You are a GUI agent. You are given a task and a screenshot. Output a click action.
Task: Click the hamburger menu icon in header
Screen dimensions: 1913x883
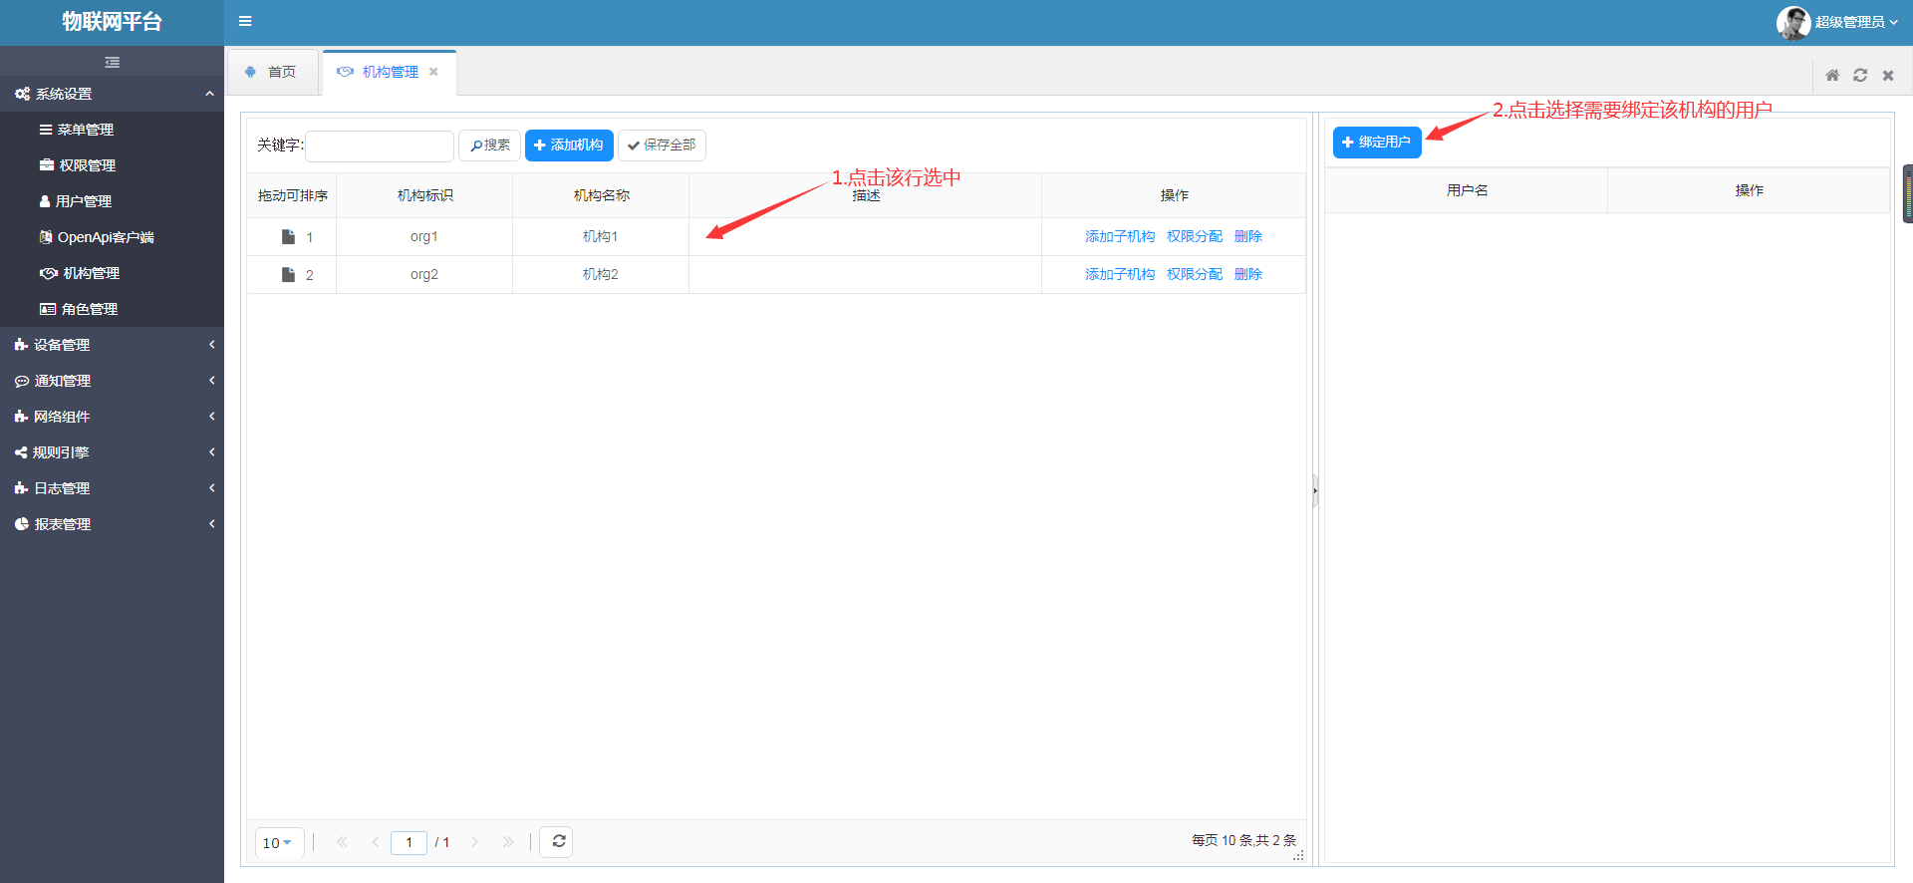(245, 21)
